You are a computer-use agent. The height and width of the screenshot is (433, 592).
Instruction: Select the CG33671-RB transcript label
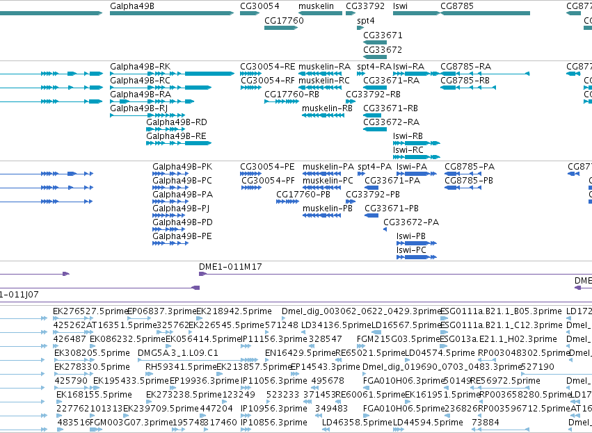point(391,108)
